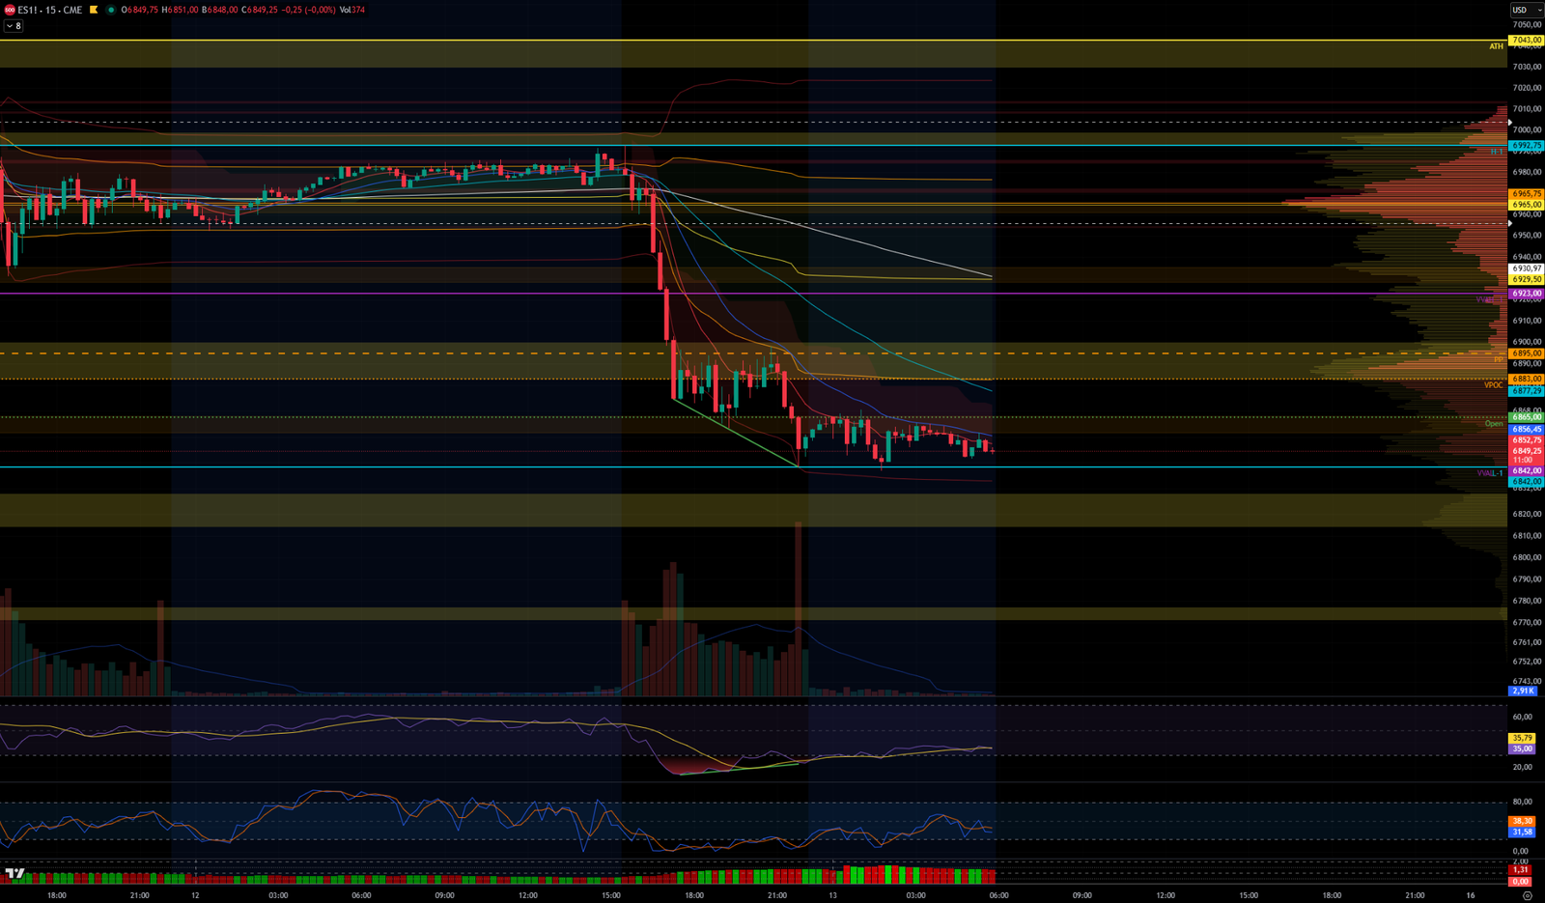This screenshot has height=903, width=1545.
Task: Click the green market status dot
Action: click(x=111, y=10)
